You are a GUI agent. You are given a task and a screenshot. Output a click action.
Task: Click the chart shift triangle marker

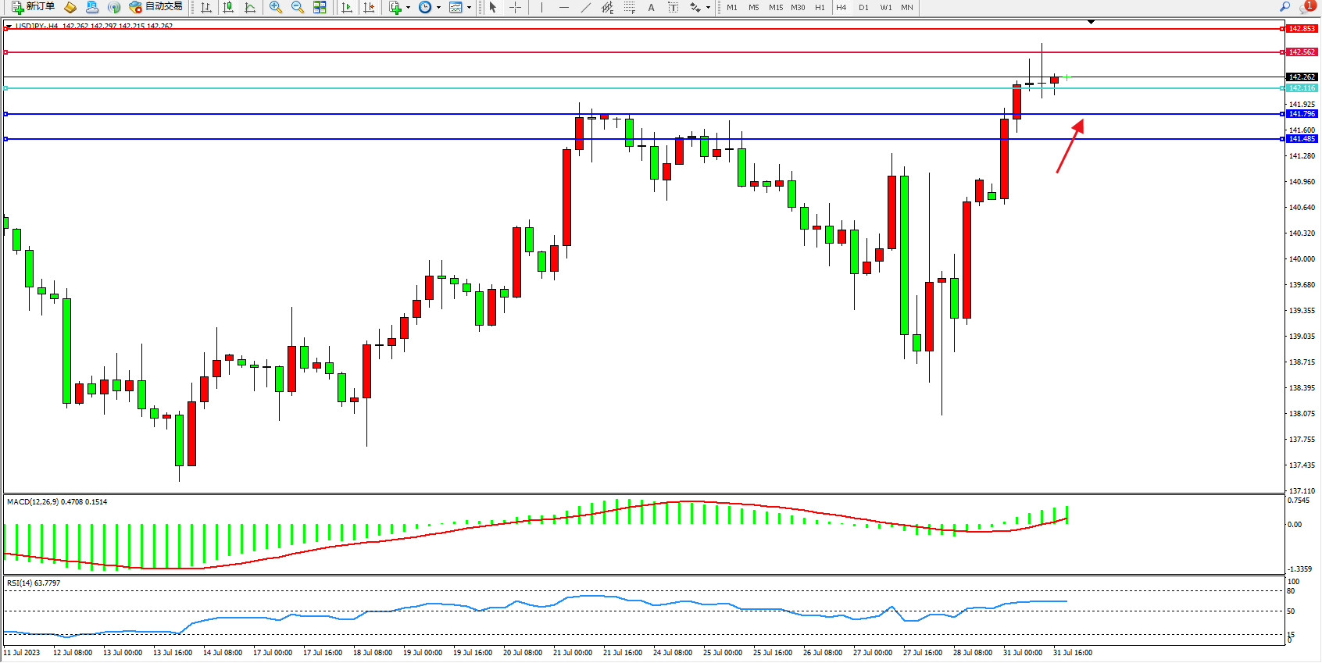click(x=1092, y=22)
